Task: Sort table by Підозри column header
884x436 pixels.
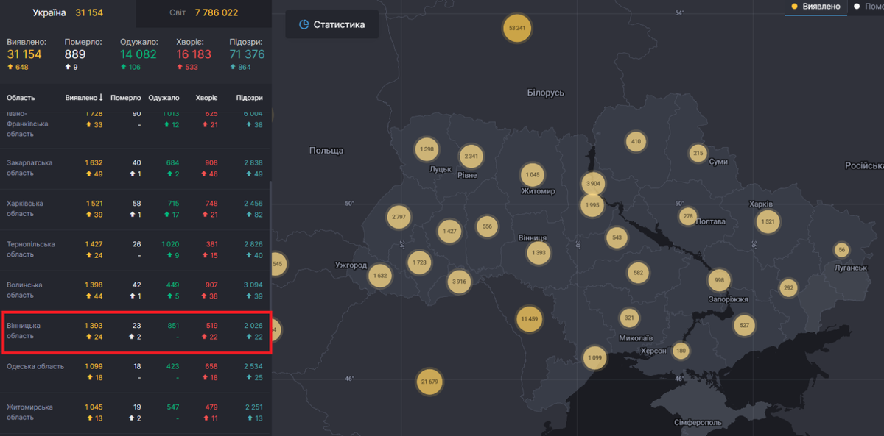Action: click(x=249, y=97)
